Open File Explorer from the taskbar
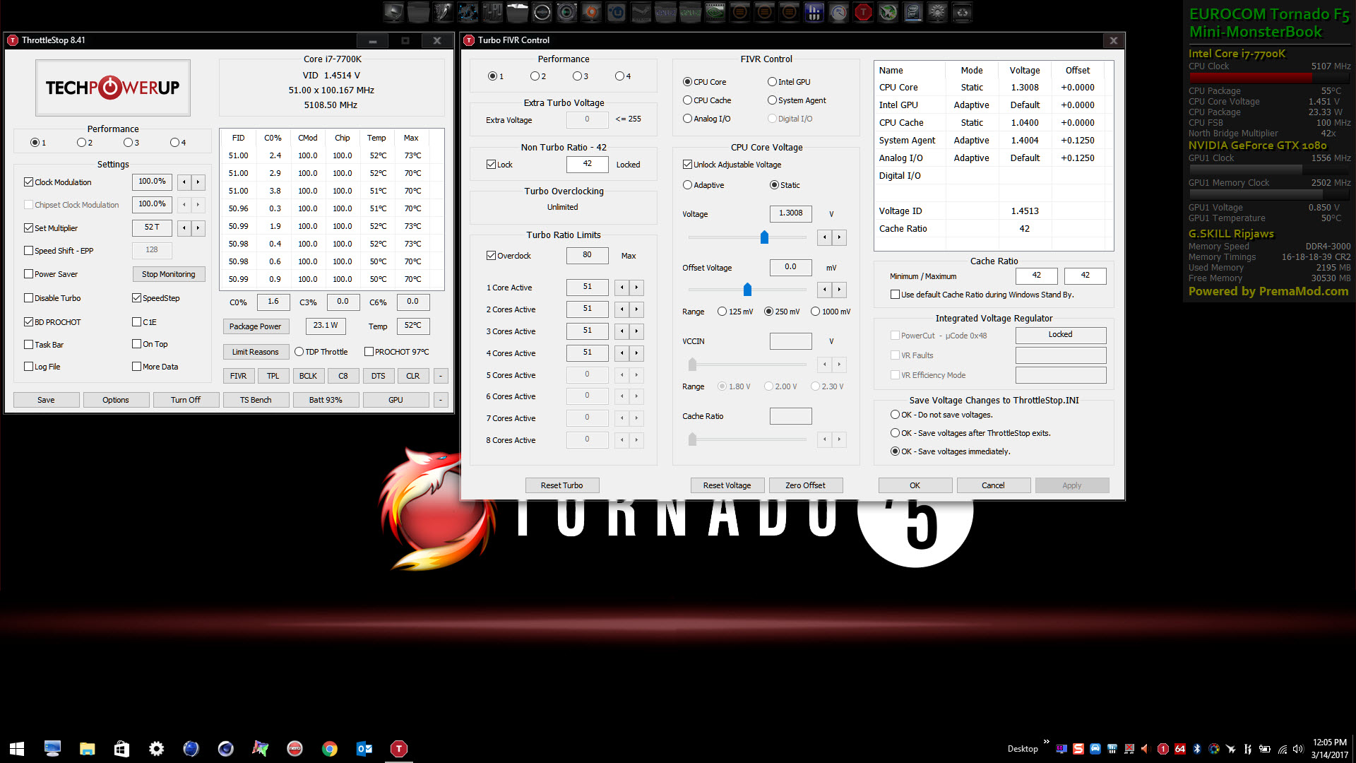Screen dimensions: 1356x763 tap(87, 748)
